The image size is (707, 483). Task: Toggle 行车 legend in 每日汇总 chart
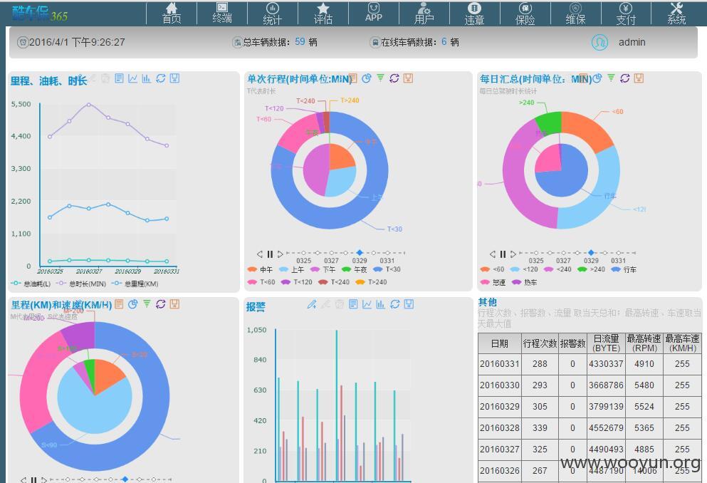[624, 269]
